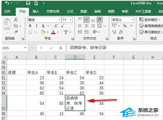The image size is (163, 120).
Task: Click Comma Style icon
Action: pos(131,26)
